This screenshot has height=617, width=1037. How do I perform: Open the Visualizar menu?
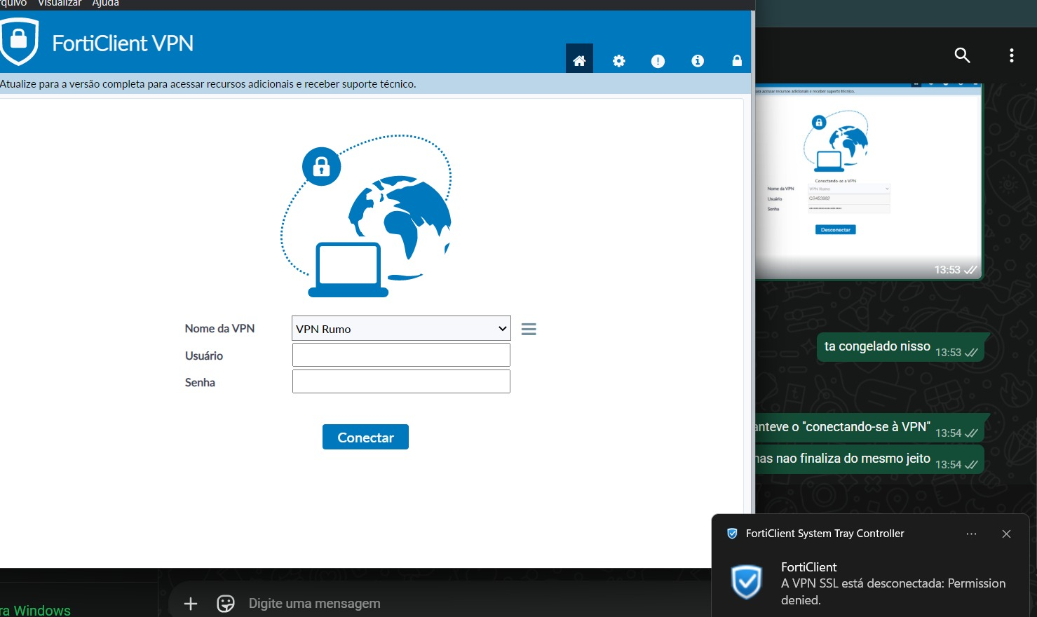click(x=60, y=4)
